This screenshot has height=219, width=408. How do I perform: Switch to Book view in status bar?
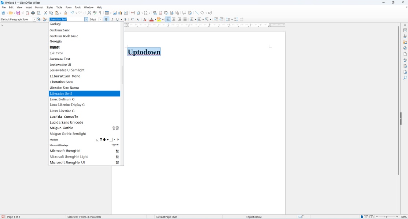[371, 217]
